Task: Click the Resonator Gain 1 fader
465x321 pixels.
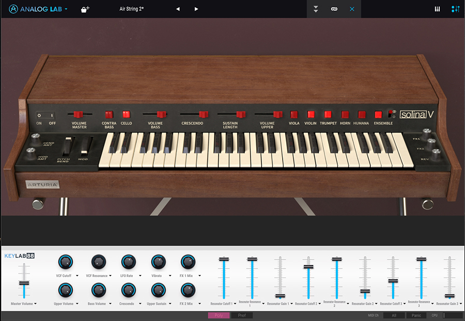Action: pyautogui.click(x=280, y=296)
